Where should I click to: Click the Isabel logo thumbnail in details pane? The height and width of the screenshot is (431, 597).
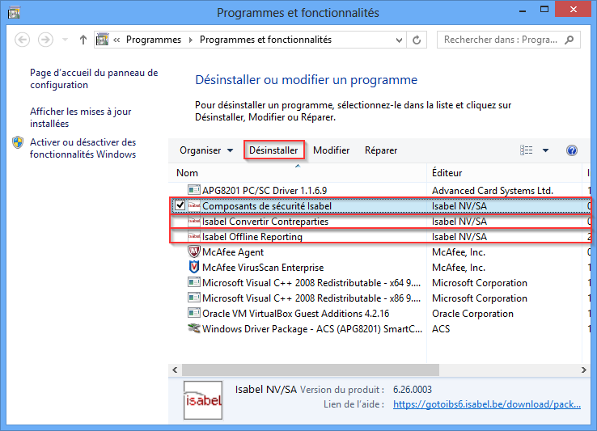coord(203,400)
